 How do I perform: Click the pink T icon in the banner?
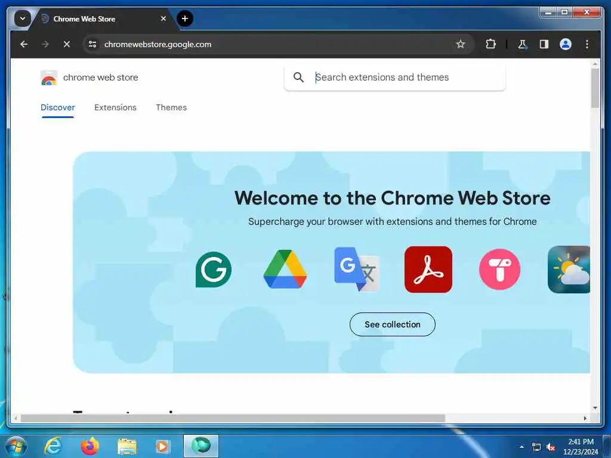tap(500, 270)
